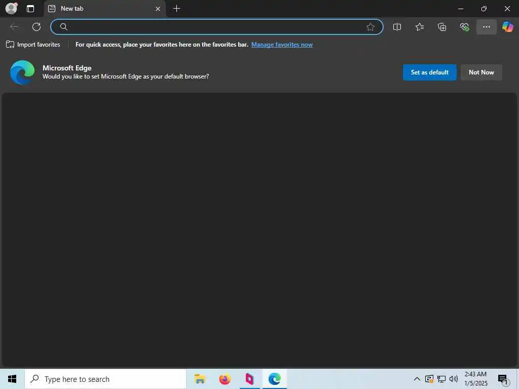Open the volume tray icon
This screenshot has width=519, height=389.
point(454,379)
